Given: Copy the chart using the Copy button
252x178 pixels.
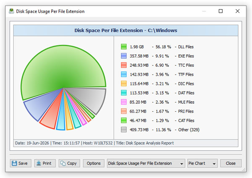Looking at the screenshot, I should (x=69, y=163).
